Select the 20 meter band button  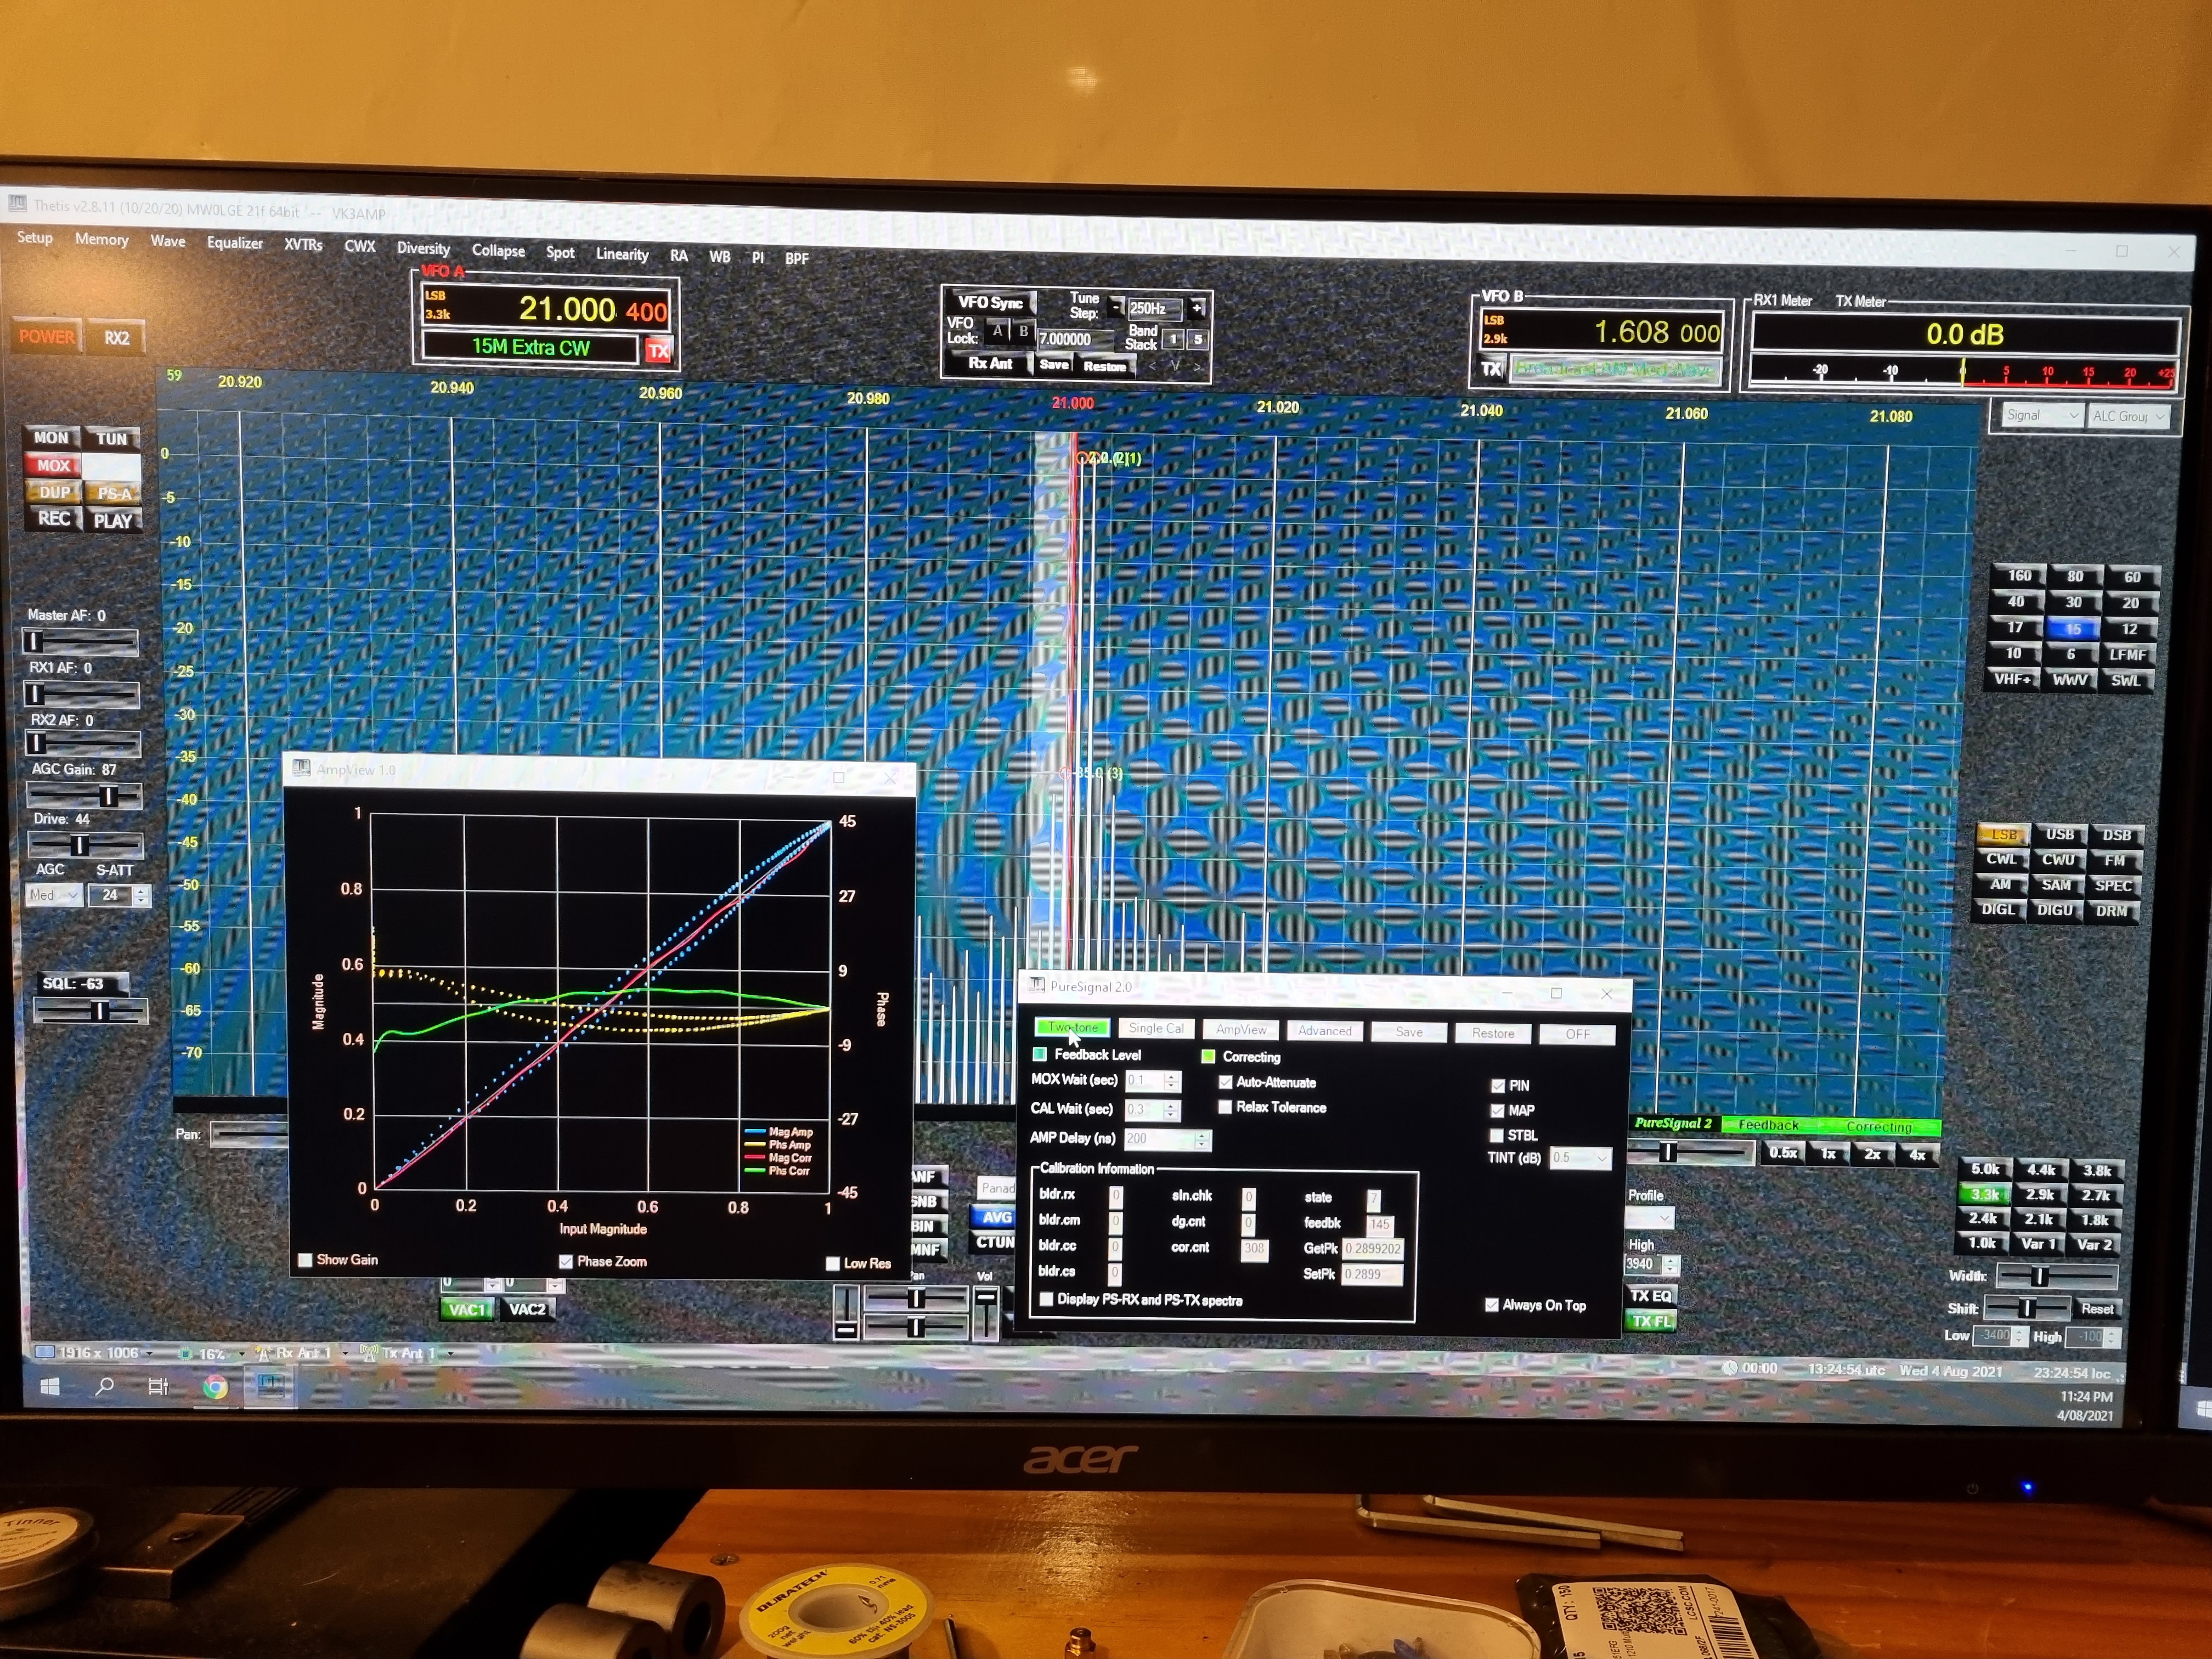pos(2131,603)
